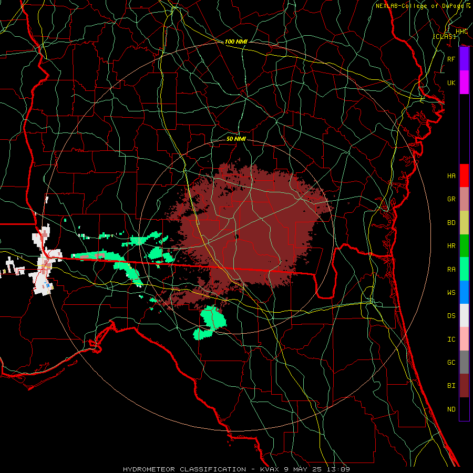Click the GR legend label
The height and width of the screenshot is (473, 473).
pos(451,199)
